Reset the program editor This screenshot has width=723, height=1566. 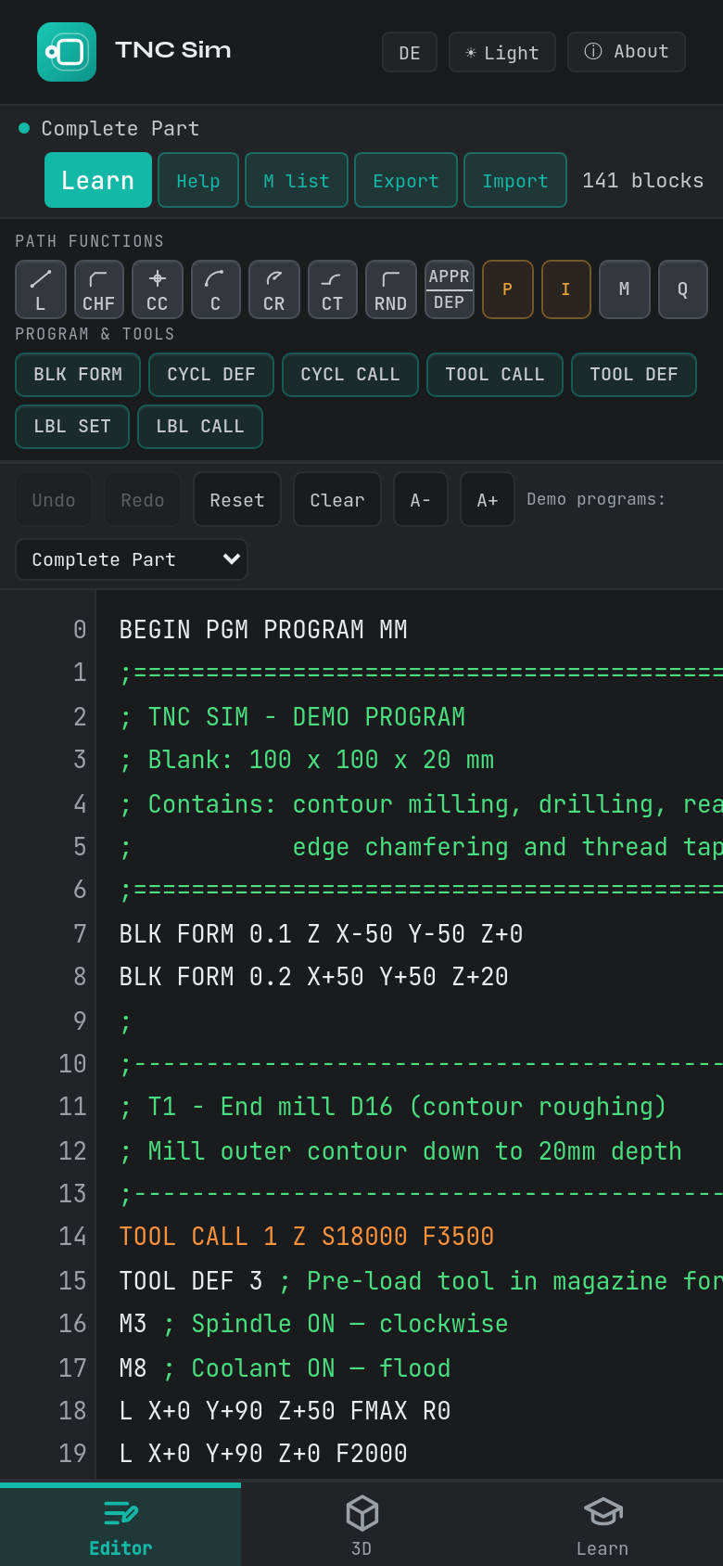[237, 499]
